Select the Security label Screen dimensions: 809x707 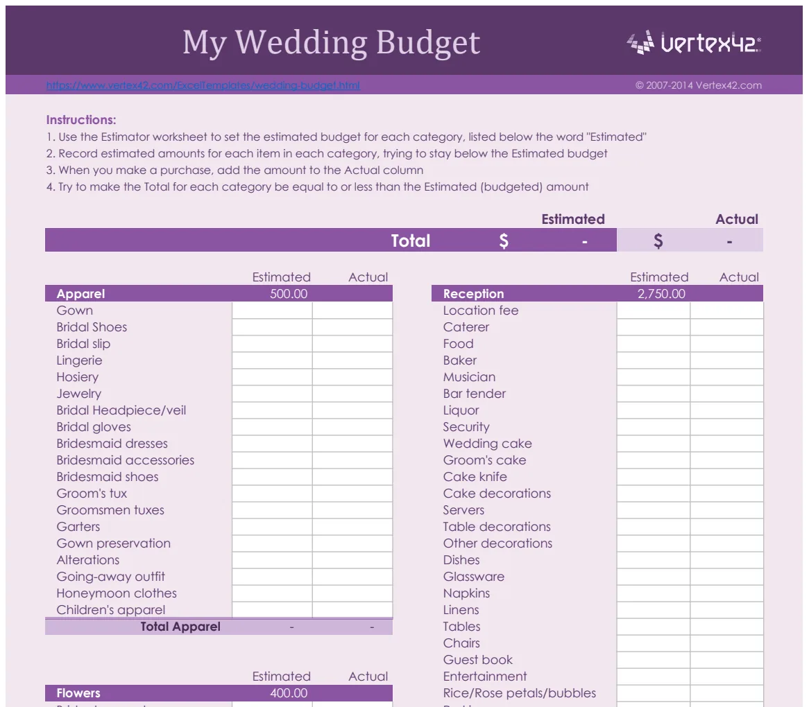click(x=466, y=427)
